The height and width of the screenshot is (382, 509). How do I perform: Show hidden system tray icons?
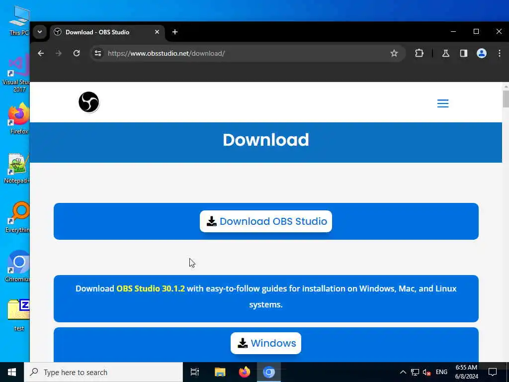click(x=403, y=372)
